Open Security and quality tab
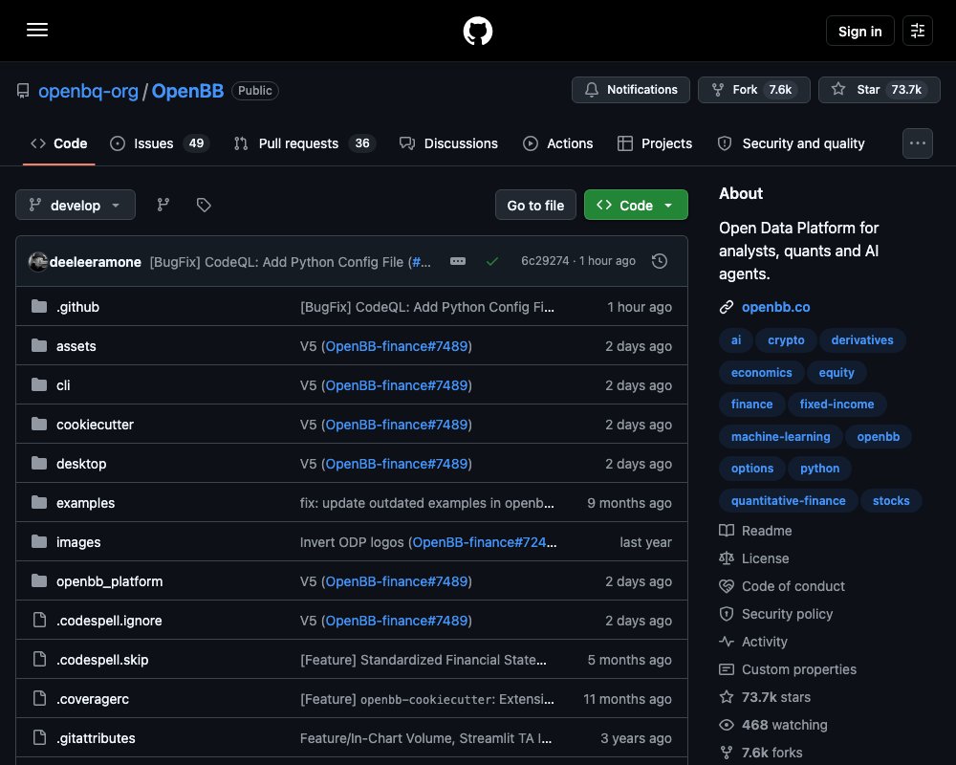Screen dimensions: 956x765 tap(792, 143)
